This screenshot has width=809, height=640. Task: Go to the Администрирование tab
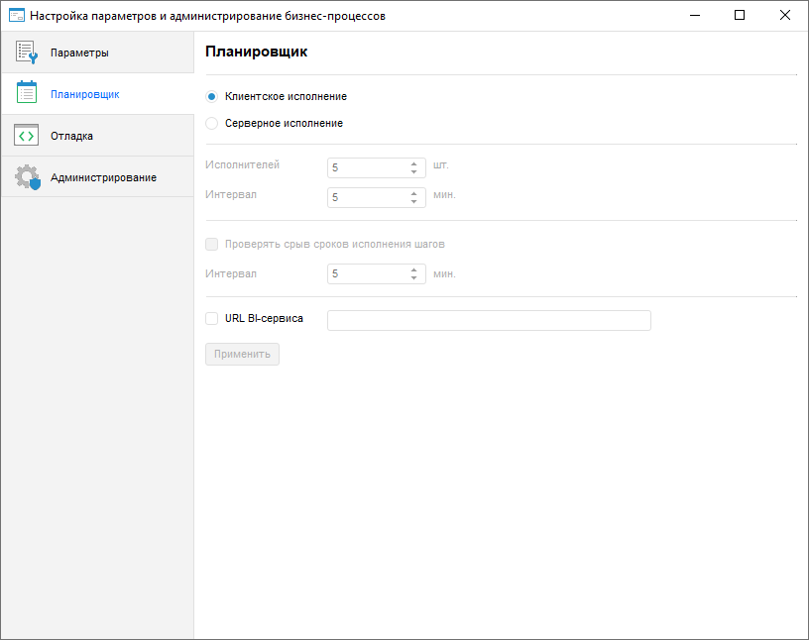(103, 177)
